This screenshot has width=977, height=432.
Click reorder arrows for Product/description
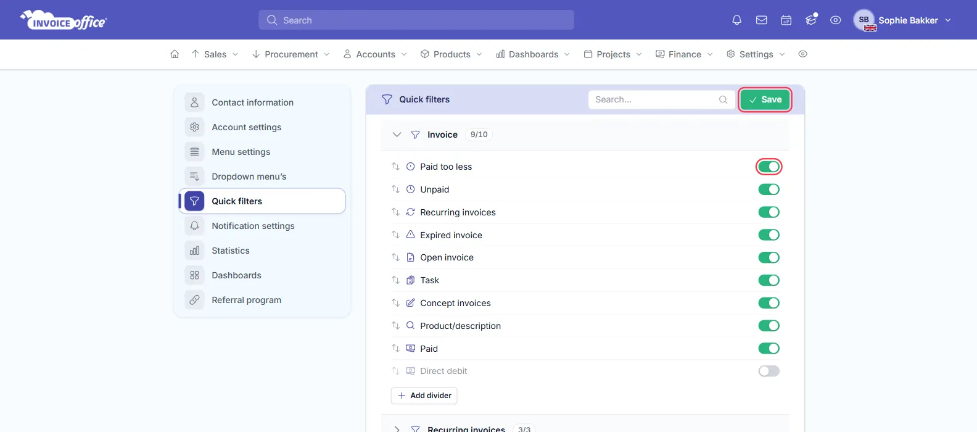[x=395, y=326]
